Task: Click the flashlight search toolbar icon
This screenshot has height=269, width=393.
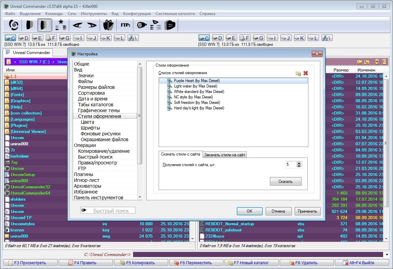Action: click(x=142, y=25)
